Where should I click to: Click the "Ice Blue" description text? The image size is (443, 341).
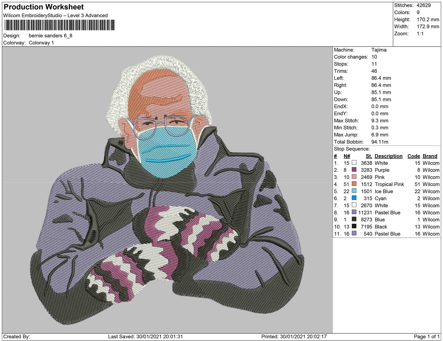[384, 191]
